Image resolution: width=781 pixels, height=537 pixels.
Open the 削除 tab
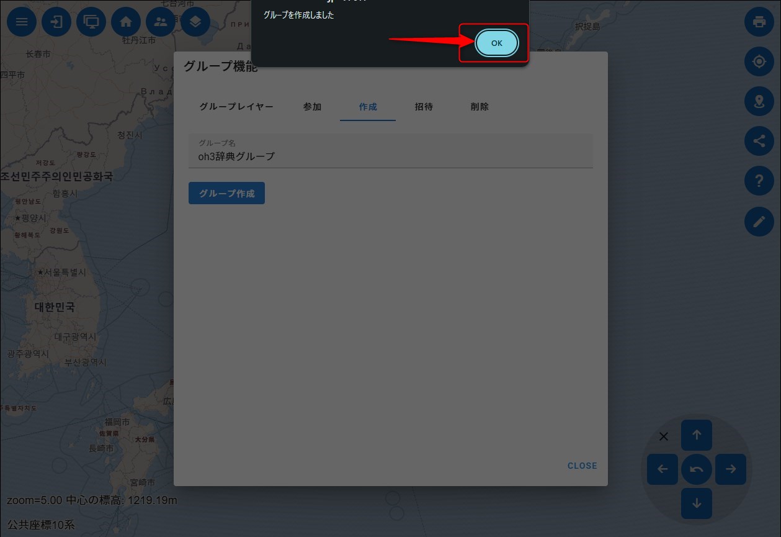coord(480,107)
